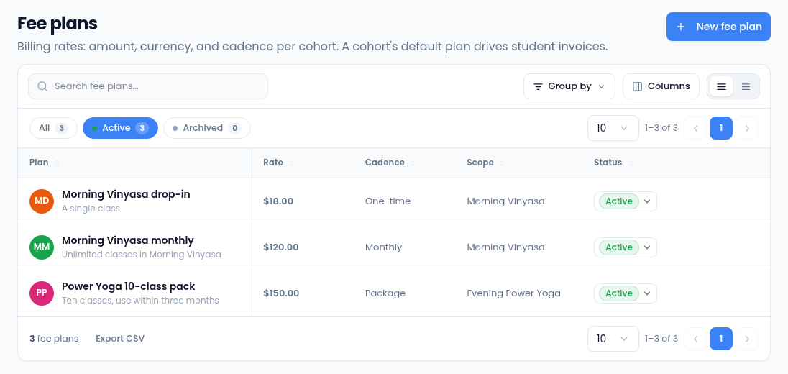Switch to comfortable row density view
The image size is (788, 374).
pyautogui.click(x=721, y=86)
